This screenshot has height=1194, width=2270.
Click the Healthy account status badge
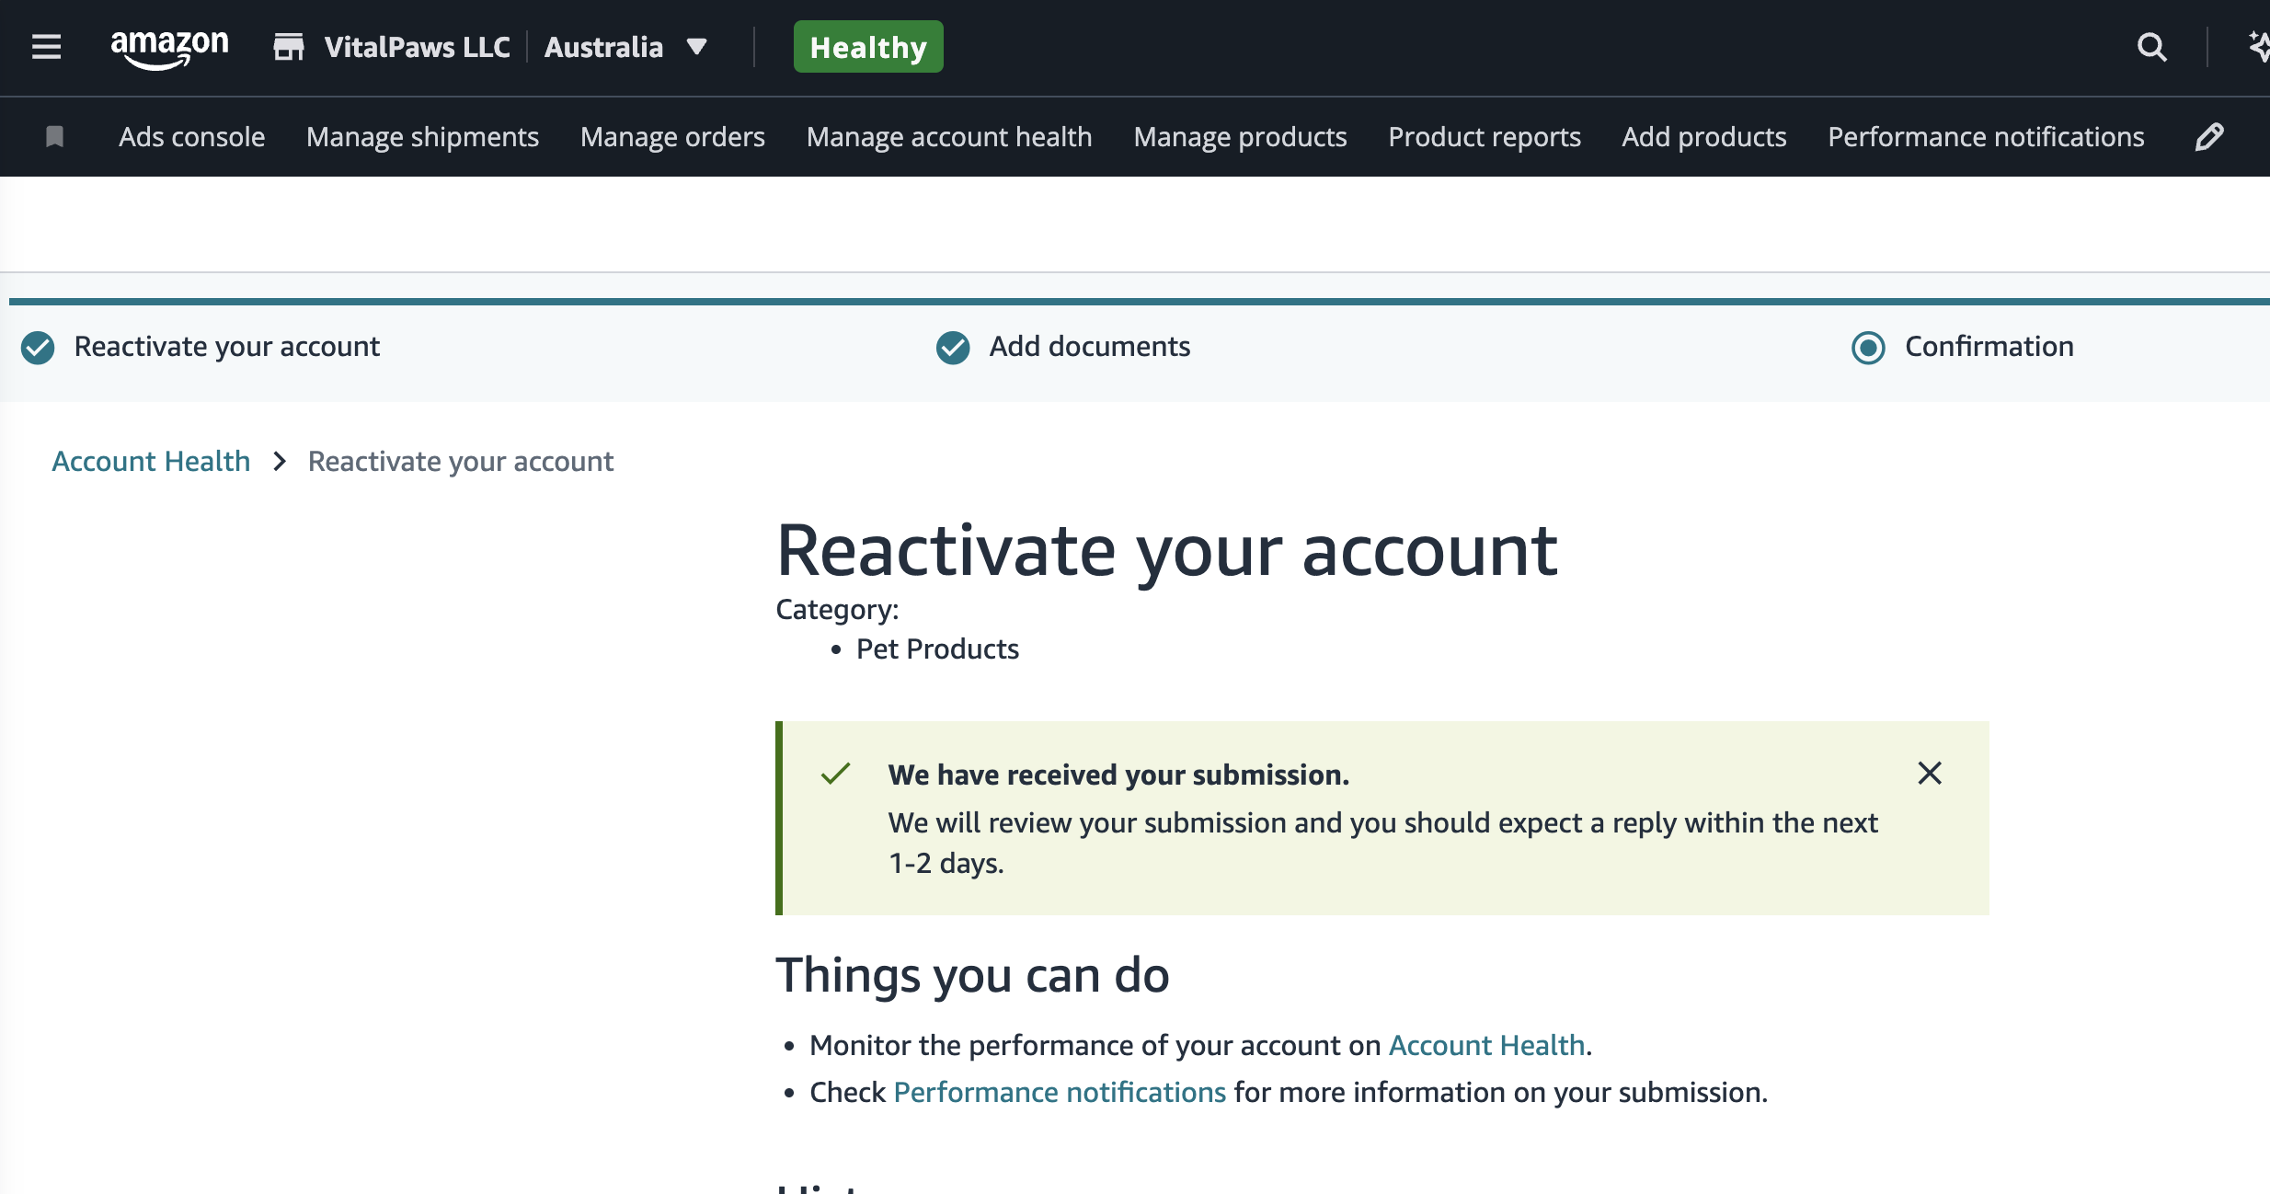coord(868,47)
